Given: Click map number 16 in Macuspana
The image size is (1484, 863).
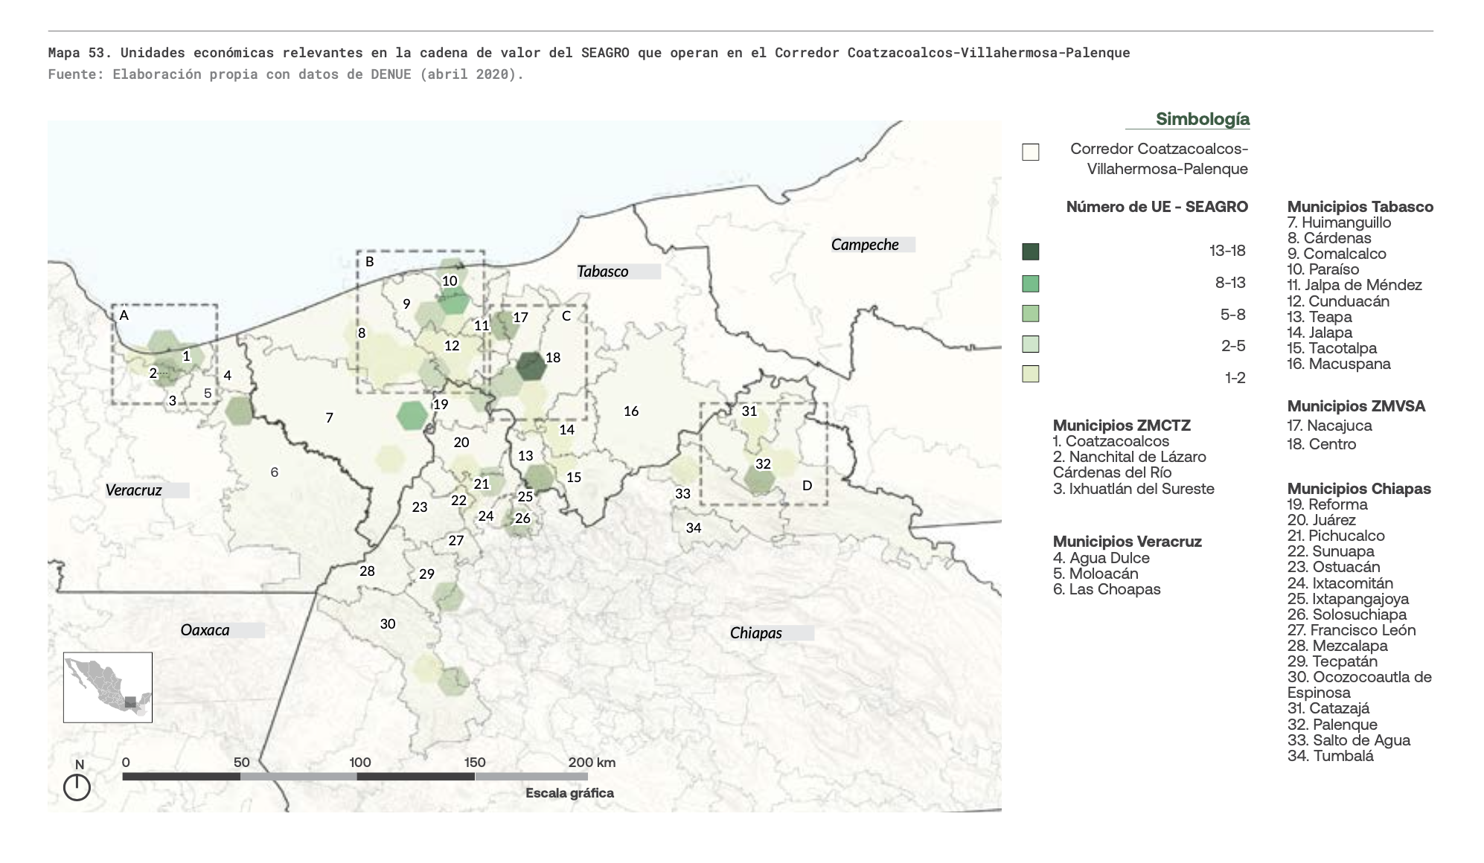Looking at the screenshot, I should (631, 411).
